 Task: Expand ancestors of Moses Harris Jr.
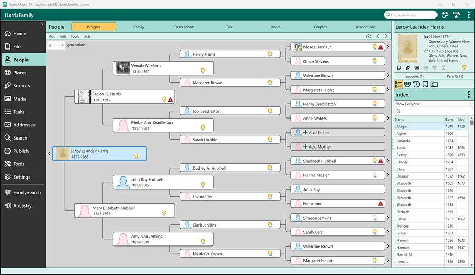[388, 47]
